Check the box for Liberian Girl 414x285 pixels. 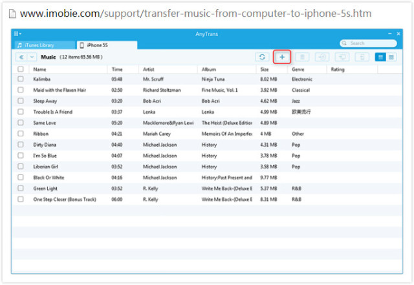tap(21, 167)
